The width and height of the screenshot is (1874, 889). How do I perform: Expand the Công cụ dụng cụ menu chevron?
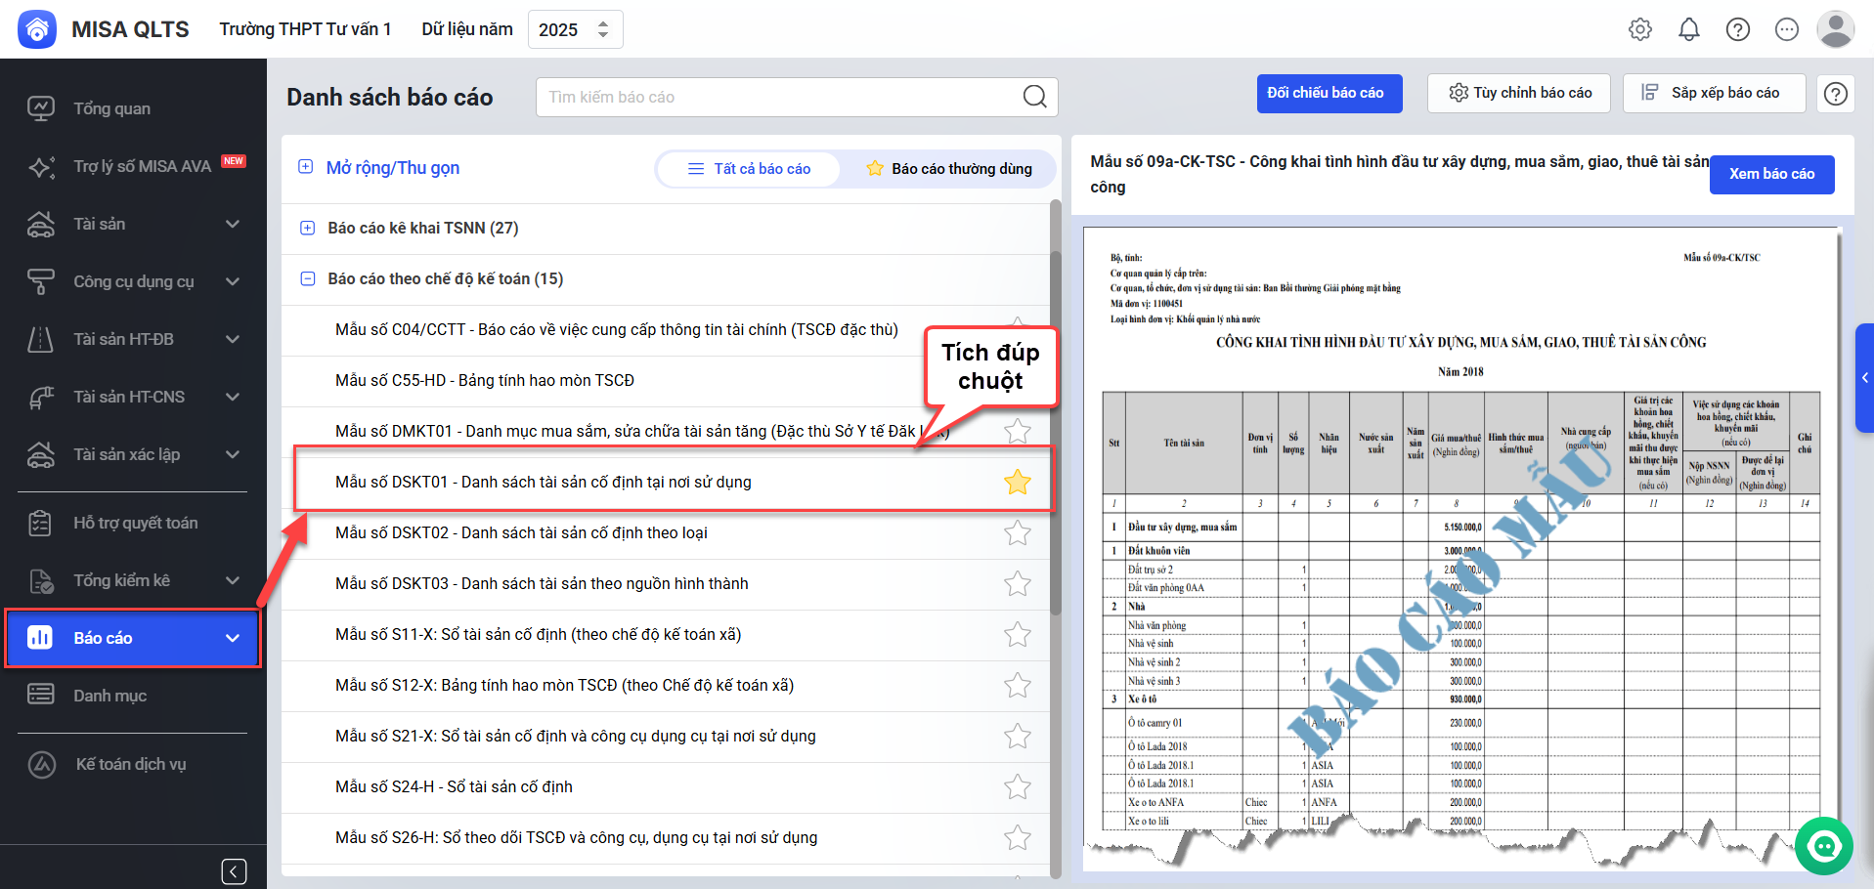pos(233,281)
